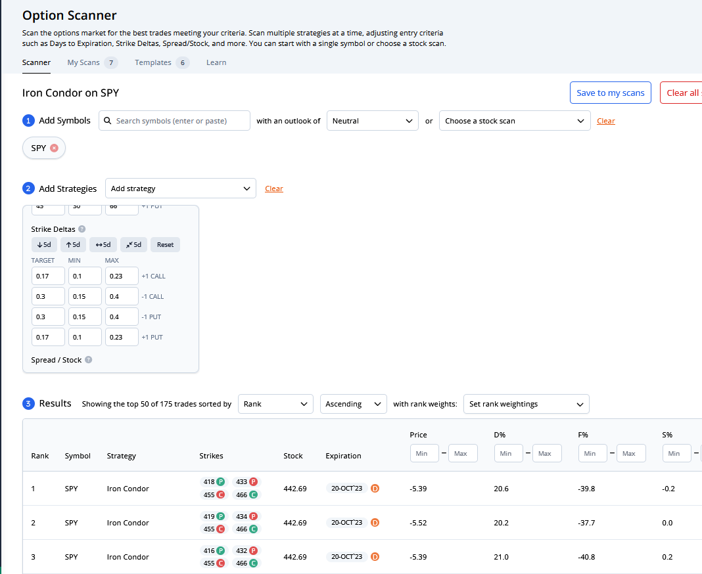
Task: Narrow strike deltas by 5d
Action: [133, 245]
